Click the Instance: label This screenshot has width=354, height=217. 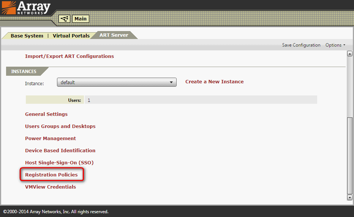(x=34, y=84)
